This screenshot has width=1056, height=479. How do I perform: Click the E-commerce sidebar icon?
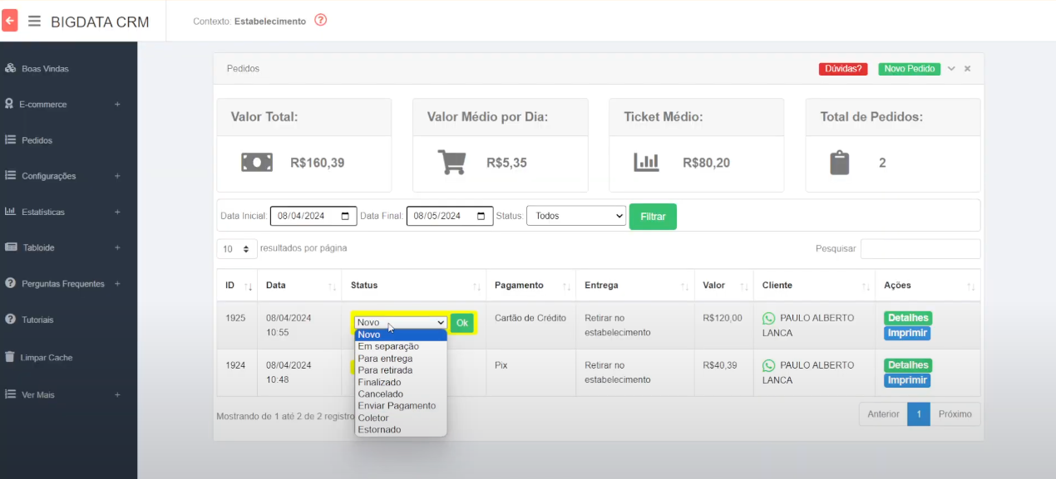coord(9,104)
